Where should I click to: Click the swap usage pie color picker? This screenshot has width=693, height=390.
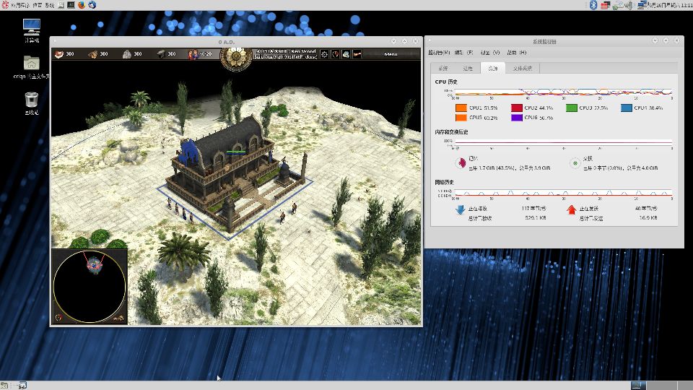click(x=575, y=163)
